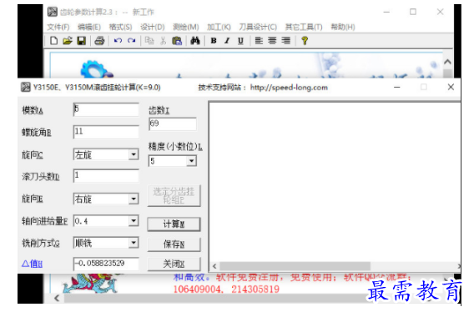
Task: Expand the 旋向C dropdown showing 左旋
Action: [134, 154]
